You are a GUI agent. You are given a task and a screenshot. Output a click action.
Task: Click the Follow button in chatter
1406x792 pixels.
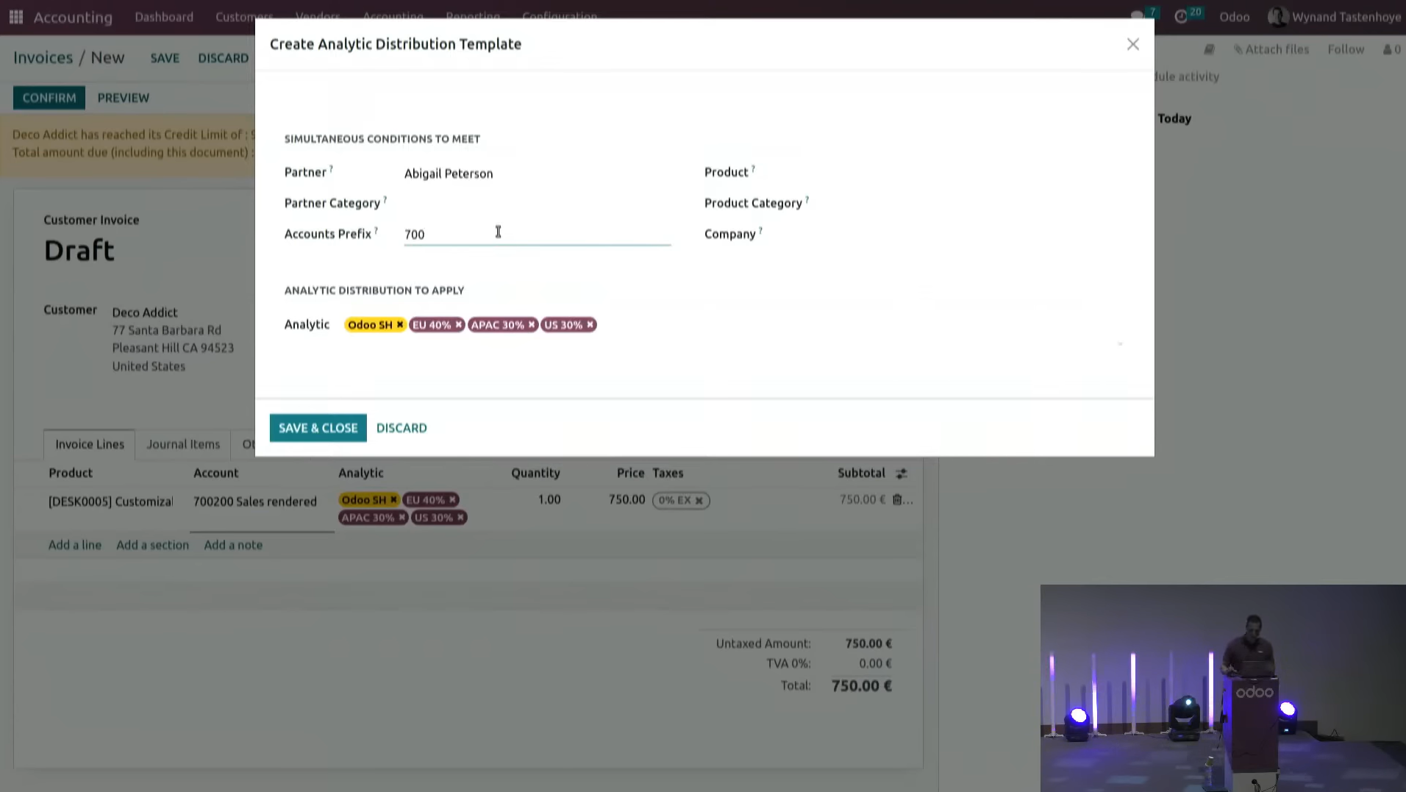pyautogui.click(x=1346, y=49)
